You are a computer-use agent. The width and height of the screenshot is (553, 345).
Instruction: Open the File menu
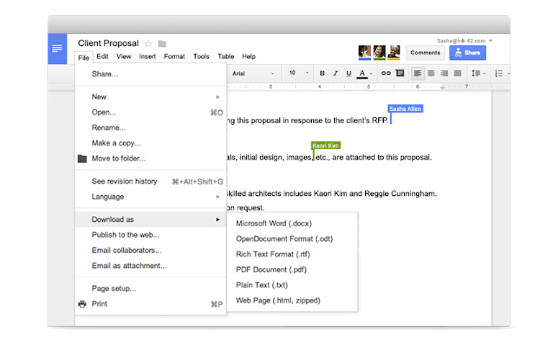pyautogui.click(x=84, y=58)
